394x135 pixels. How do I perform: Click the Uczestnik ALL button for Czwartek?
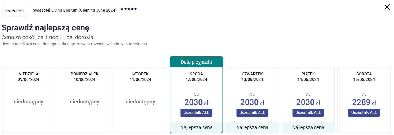252,113
